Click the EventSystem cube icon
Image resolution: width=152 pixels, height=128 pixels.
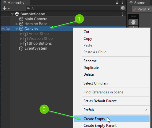tap(21, 48)
